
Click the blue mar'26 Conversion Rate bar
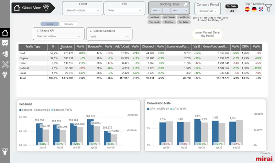[x=198, y=132]
